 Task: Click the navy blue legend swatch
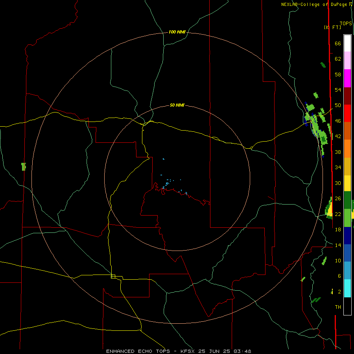(x=347, y=236)
